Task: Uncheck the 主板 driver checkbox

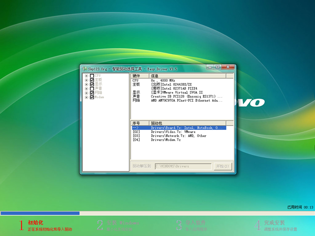Action: tap(92, 80)
